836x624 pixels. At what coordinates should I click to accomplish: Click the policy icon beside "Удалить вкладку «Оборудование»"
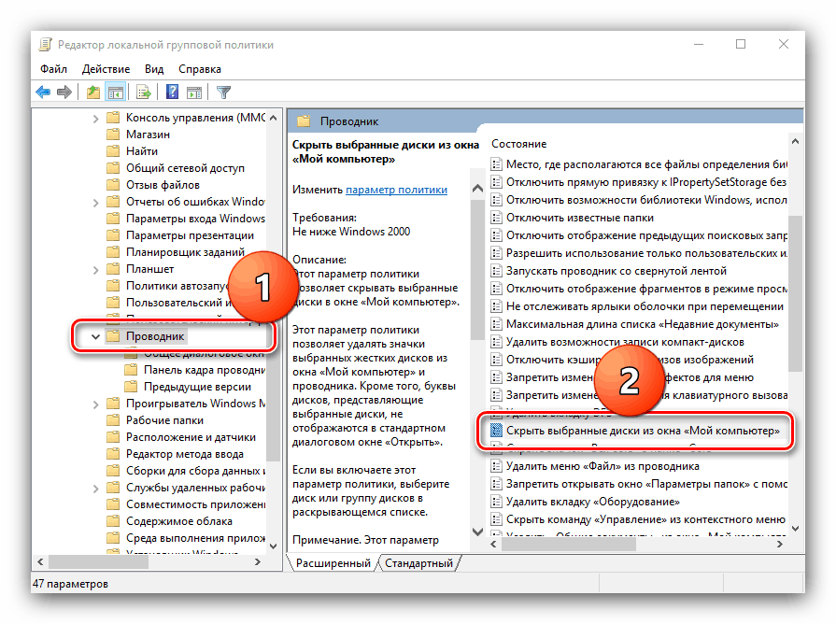coord(496,502)
